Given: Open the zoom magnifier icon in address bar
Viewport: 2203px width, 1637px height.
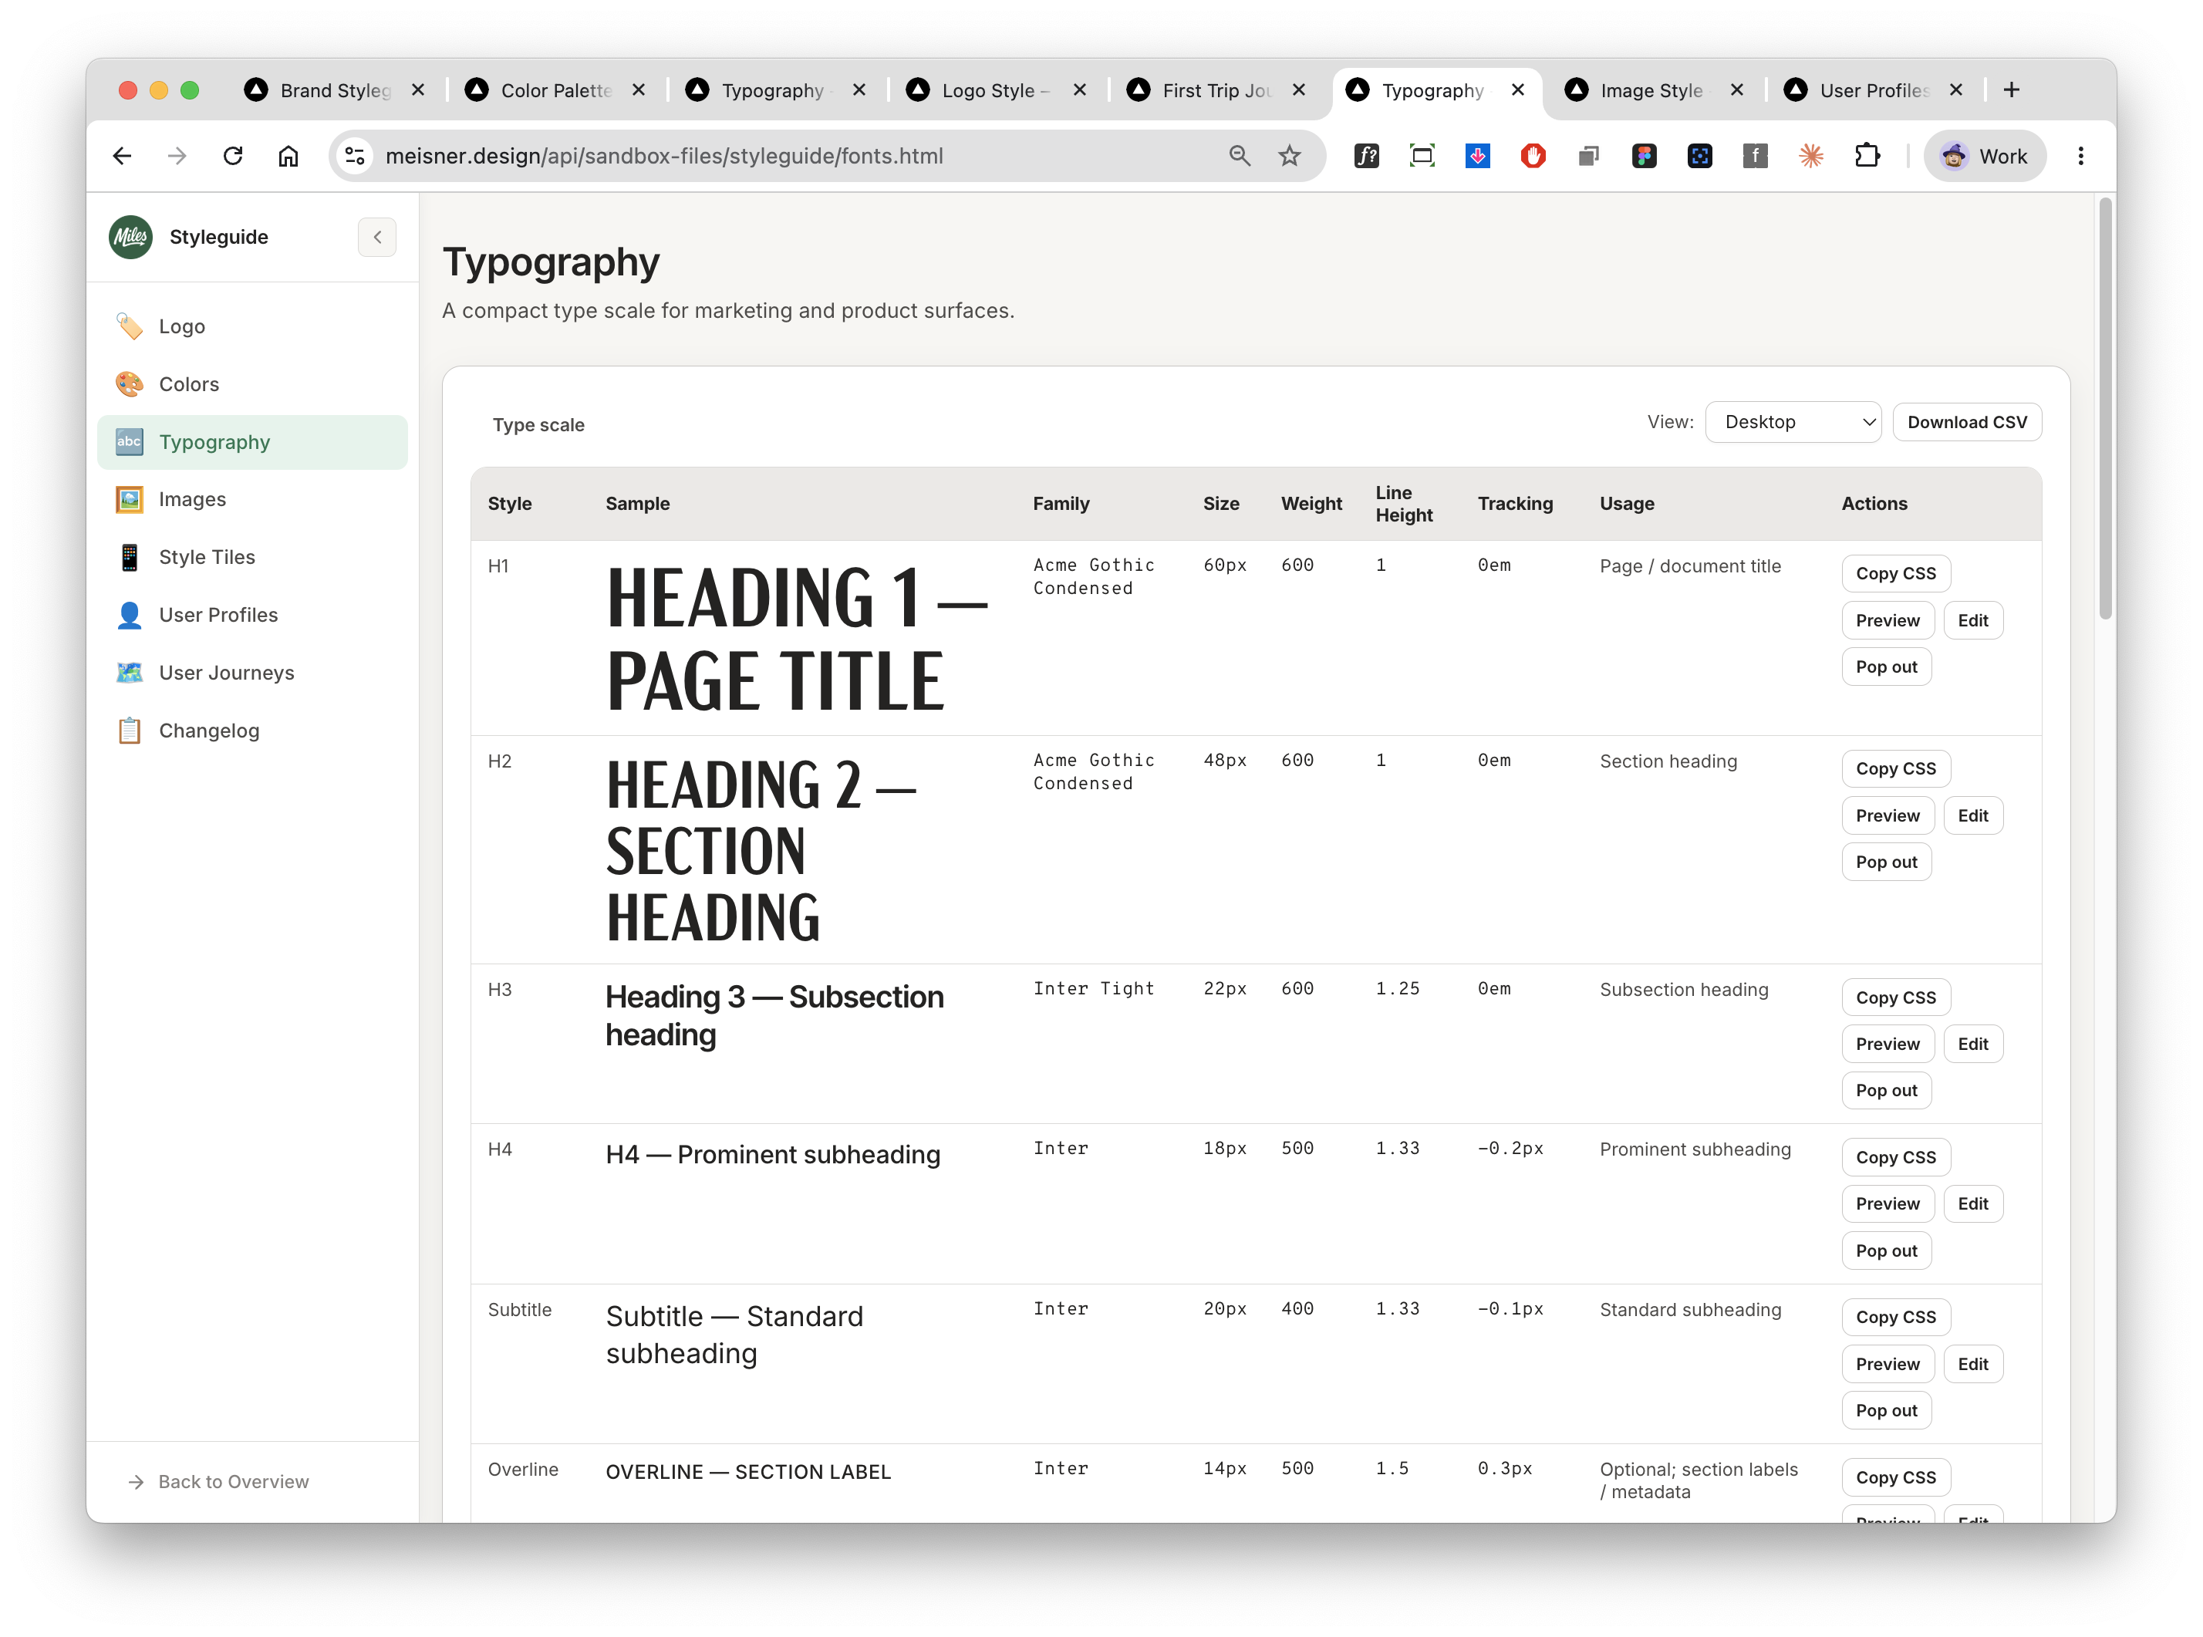Looking at the screenshot, I should click(1239, 156).
